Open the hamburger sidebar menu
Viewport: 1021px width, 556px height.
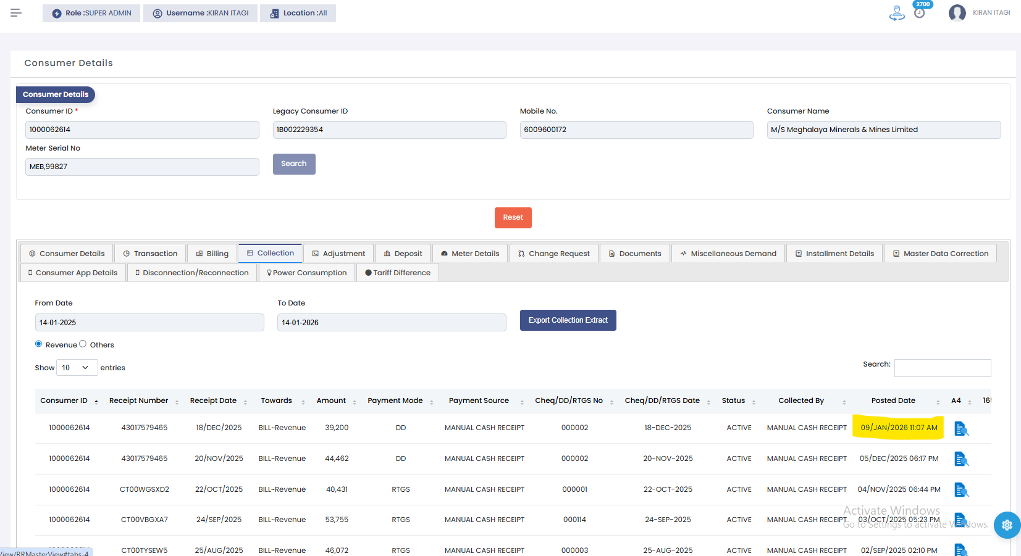pyautogui.click(x=16, y=12)
